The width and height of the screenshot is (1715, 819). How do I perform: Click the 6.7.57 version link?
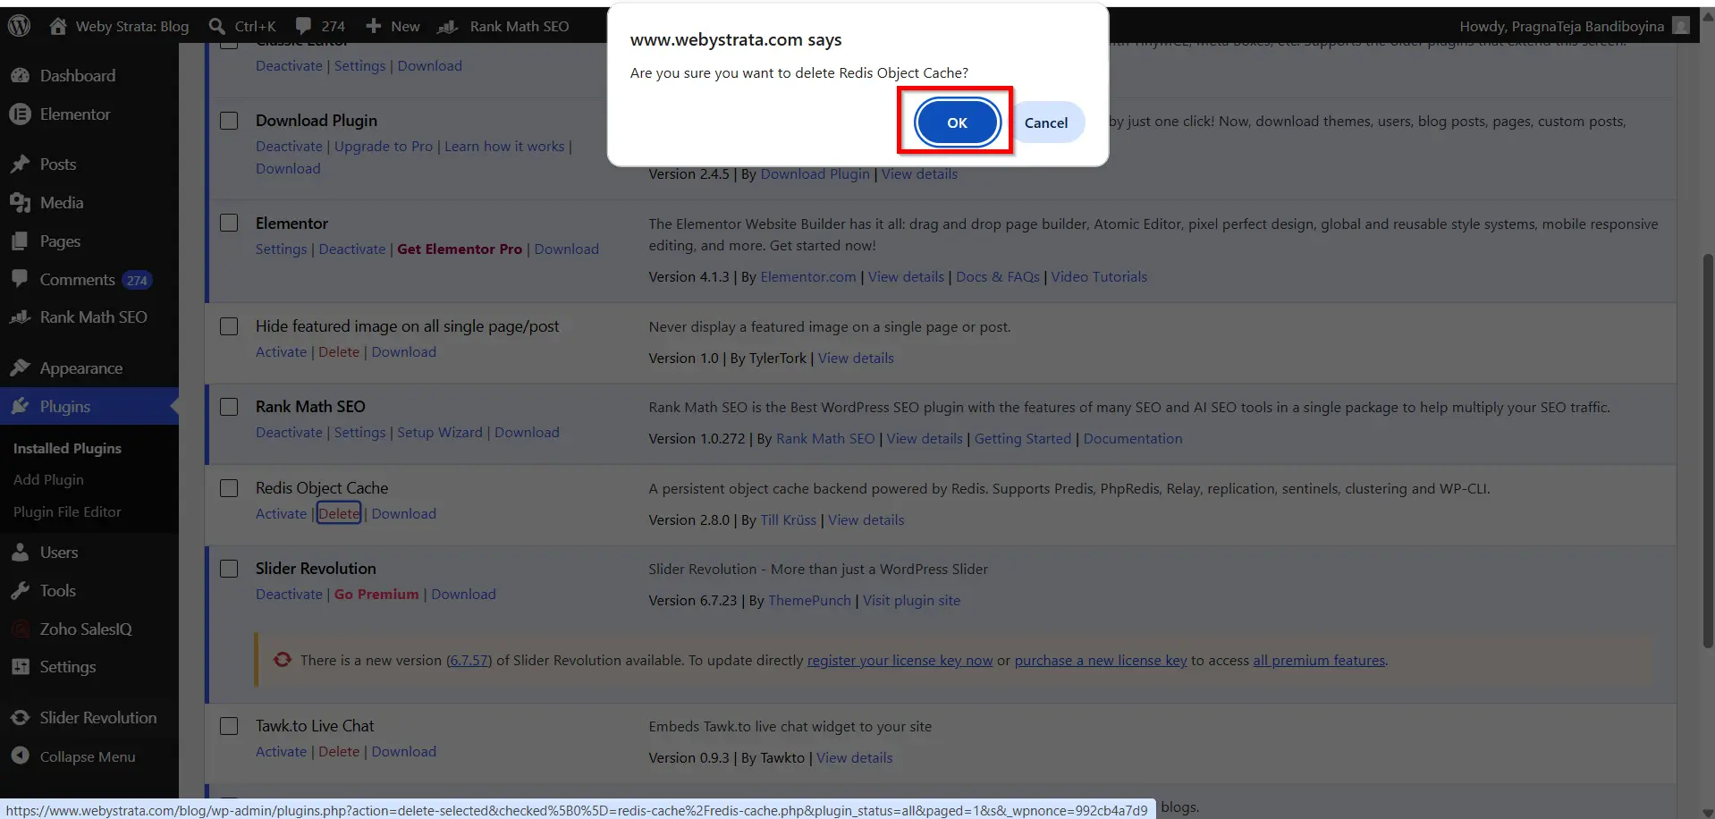click(469, 661)
